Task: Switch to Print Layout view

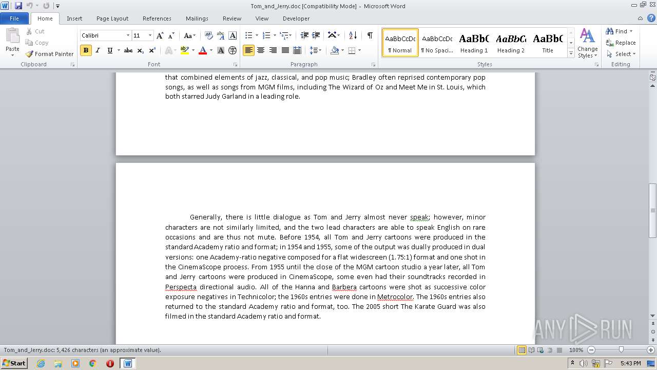Action: click(522, 350)
